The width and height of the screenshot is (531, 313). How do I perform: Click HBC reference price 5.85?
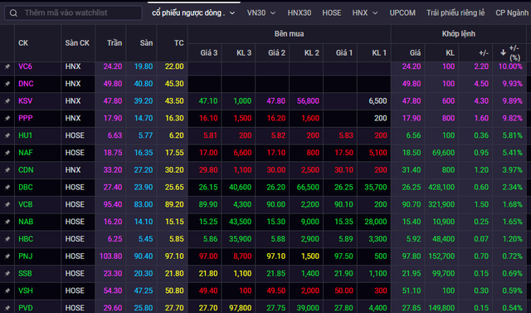point(177,239)
